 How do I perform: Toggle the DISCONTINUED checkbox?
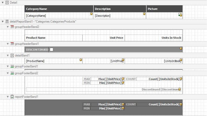[51, 50]
